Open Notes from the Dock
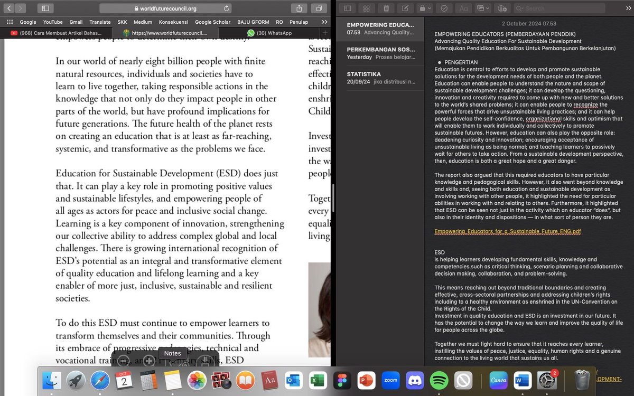634x396 pixels. tap(173, 380)
